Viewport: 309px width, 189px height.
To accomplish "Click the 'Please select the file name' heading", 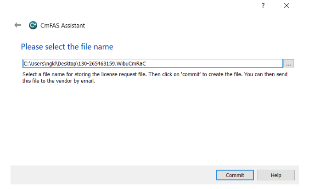I will point(67,47).
